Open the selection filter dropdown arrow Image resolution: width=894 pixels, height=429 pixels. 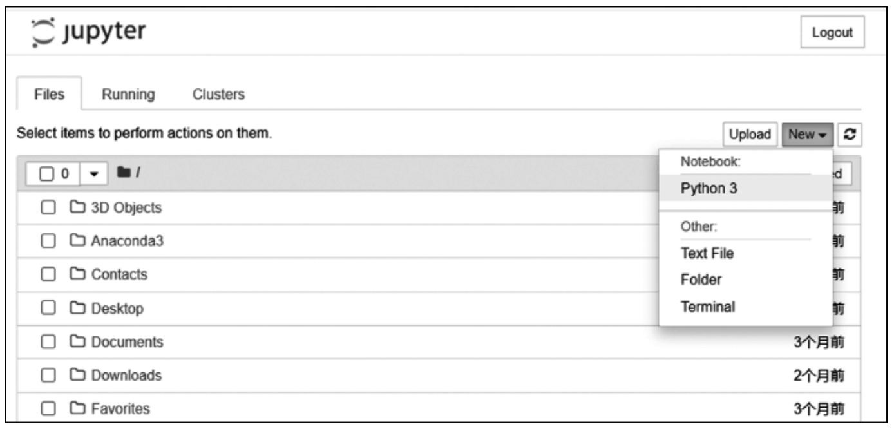pos(93,173)
